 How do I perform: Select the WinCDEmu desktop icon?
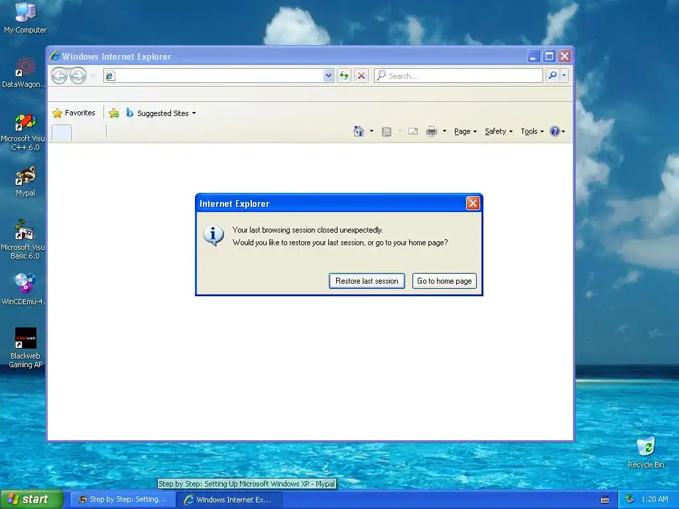coord(23,289)
